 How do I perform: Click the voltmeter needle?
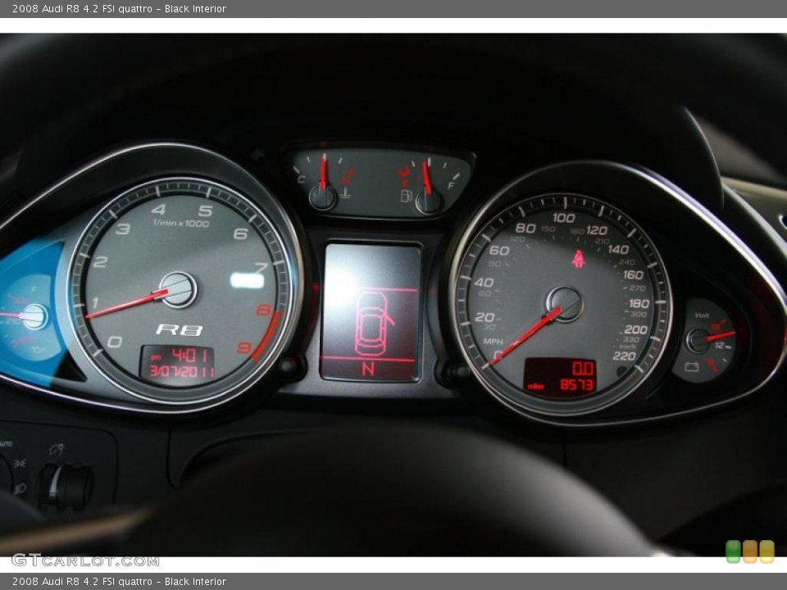[721, 336]
